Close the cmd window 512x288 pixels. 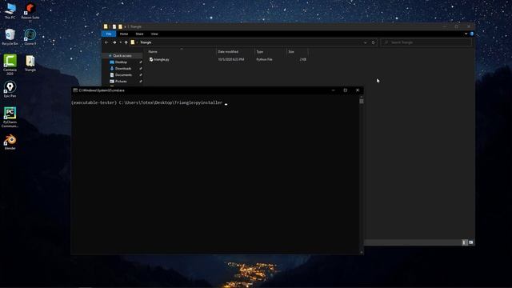click(358, 90)
